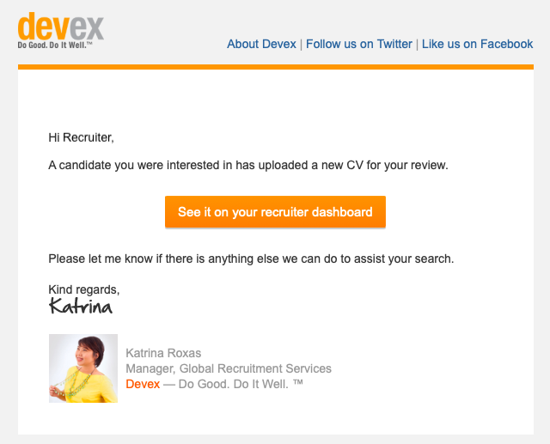The width and height of the screenshot is (550, 444).
Task: Click the Manager, Global Recruitment Services title
Action: [x=229, y=368]
